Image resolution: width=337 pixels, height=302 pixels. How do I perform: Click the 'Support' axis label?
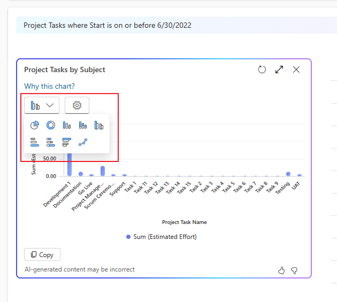click(x=117, y=189)
